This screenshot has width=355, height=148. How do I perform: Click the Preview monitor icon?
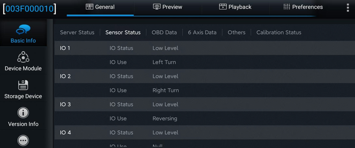pos(157,7)
